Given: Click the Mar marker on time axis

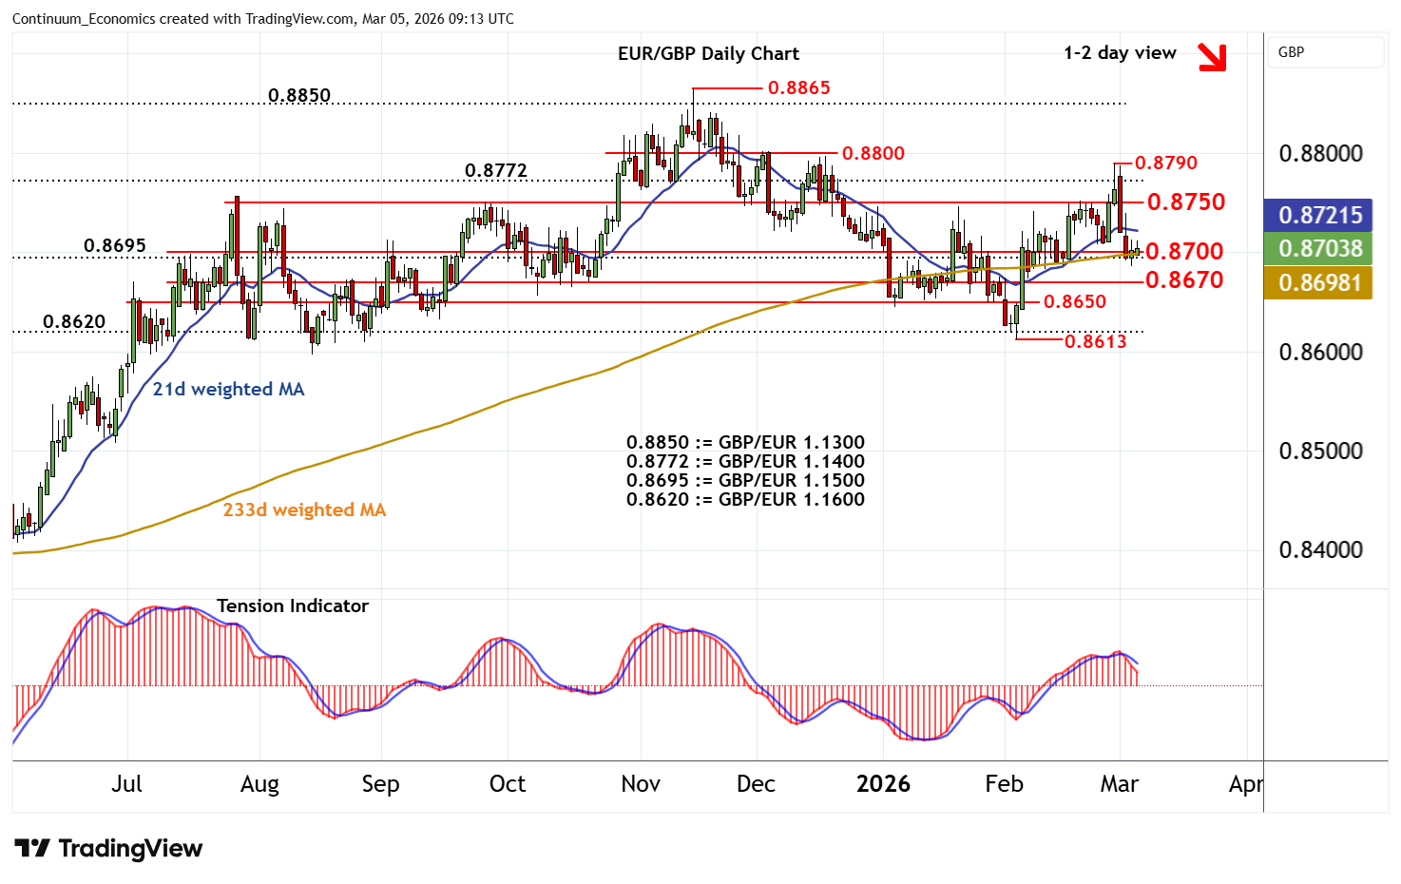Looking at the screenshot, I should pos(1119,784).
